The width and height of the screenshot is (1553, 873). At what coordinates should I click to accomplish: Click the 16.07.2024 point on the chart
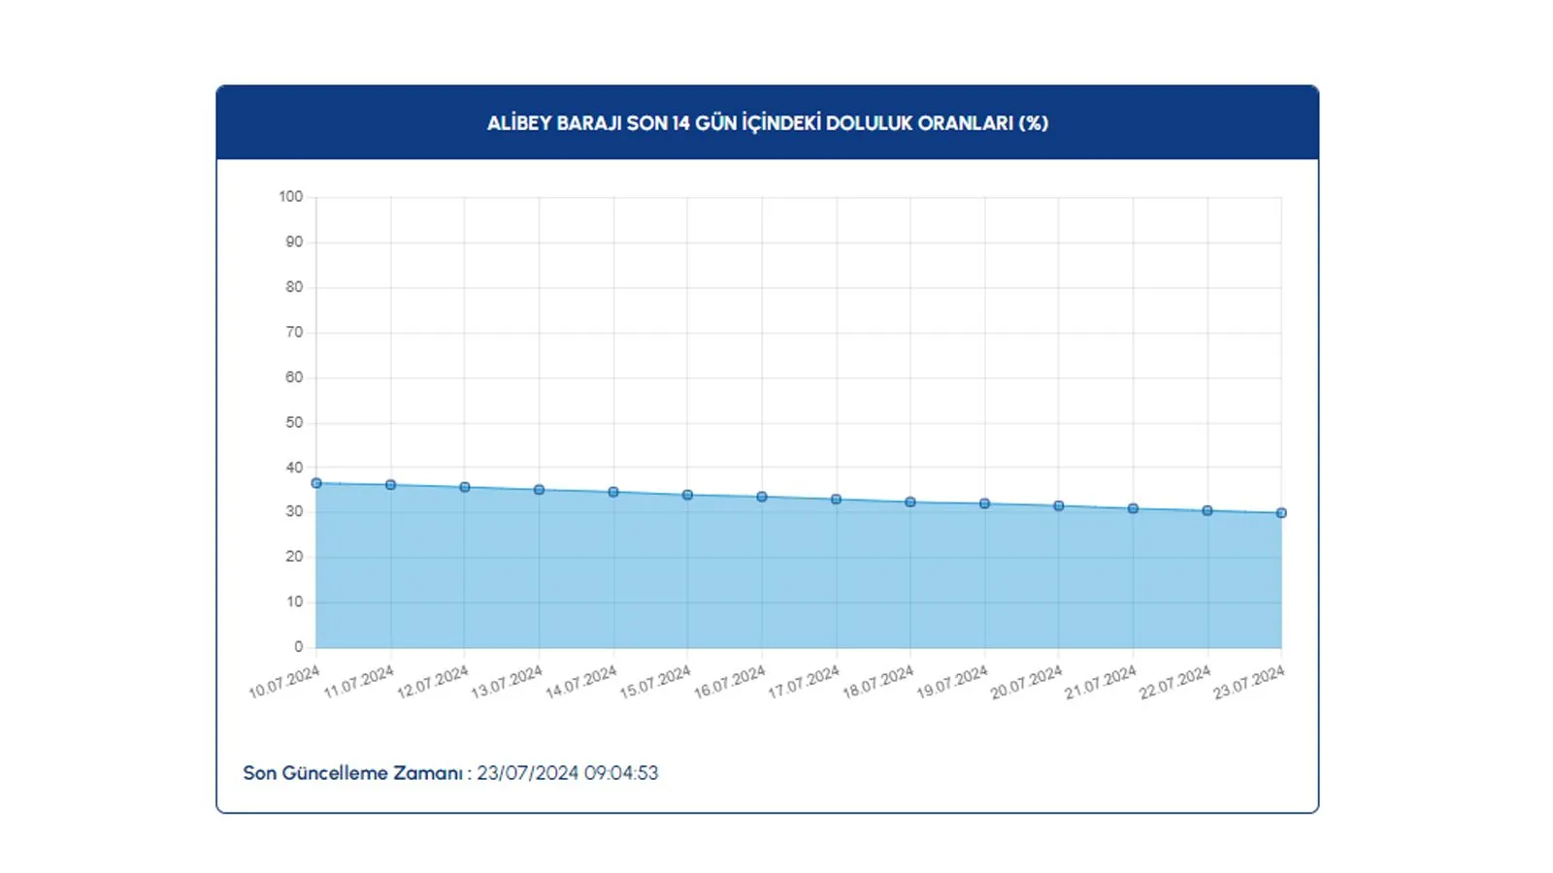click(762, 497)
